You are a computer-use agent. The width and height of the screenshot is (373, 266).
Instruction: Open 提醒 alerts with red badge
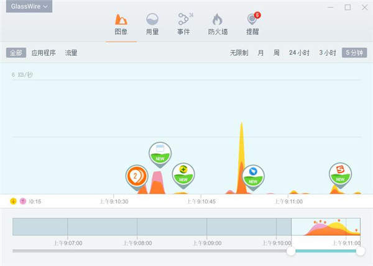coord(252,25)
